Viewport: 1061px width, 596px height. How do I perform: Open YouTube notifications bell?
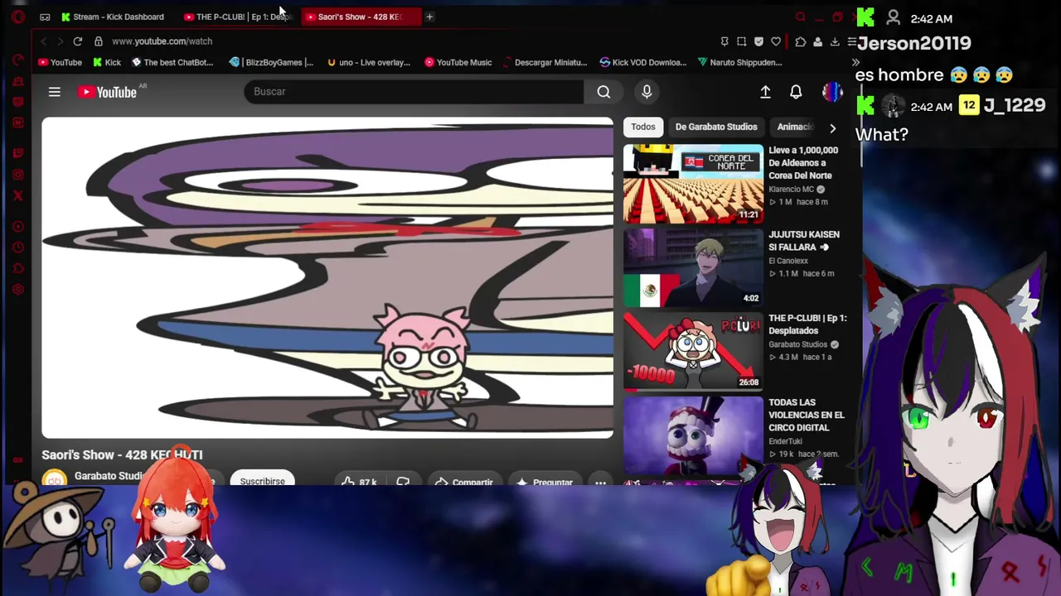pos(796,92)
